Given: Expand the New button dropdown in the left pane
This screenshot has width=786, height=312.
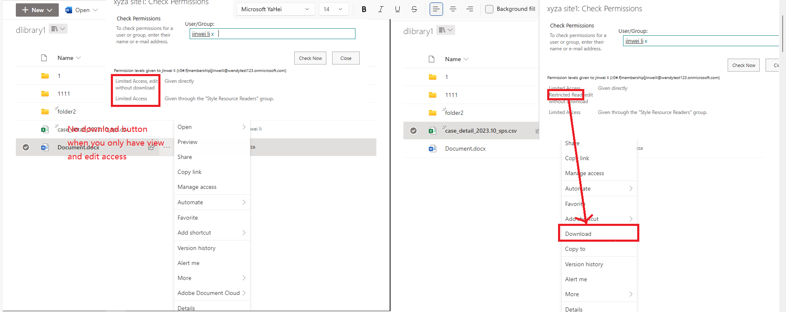Looking at the screenshot, I should (50, 10).
